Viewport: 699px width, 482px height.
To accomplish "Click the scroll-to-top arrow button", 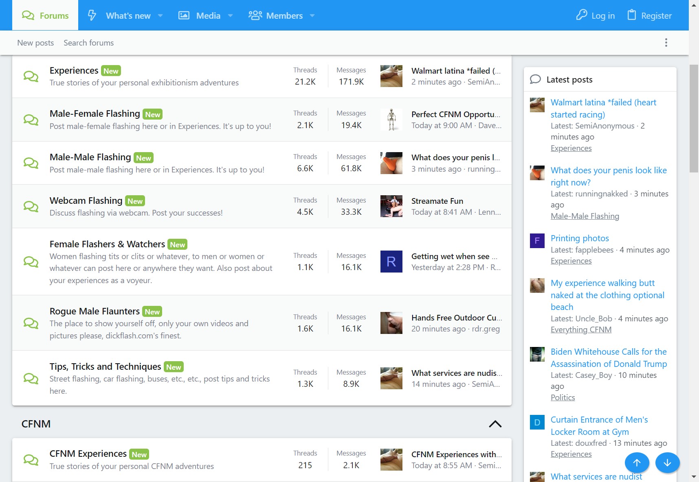I will point(637,463).
